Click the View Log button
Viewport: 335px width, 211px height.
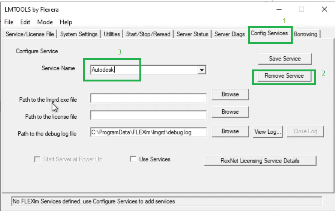click(x=268, y=131)
